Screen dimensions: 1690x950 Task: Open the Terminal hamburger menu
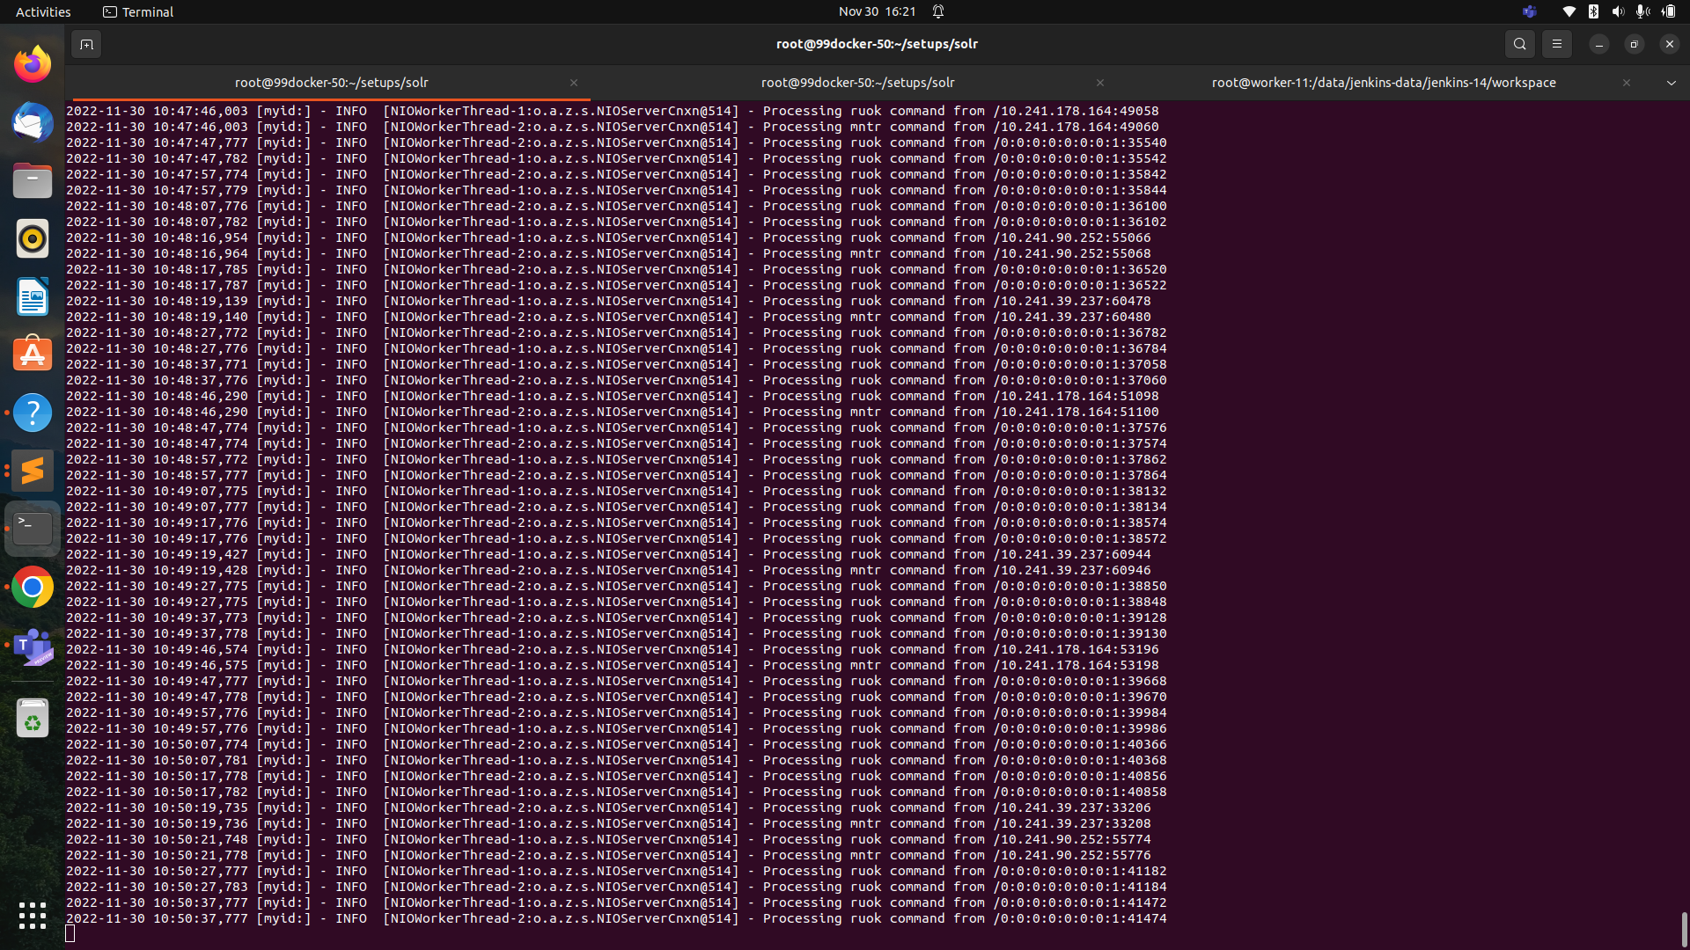coord(1556,43)
